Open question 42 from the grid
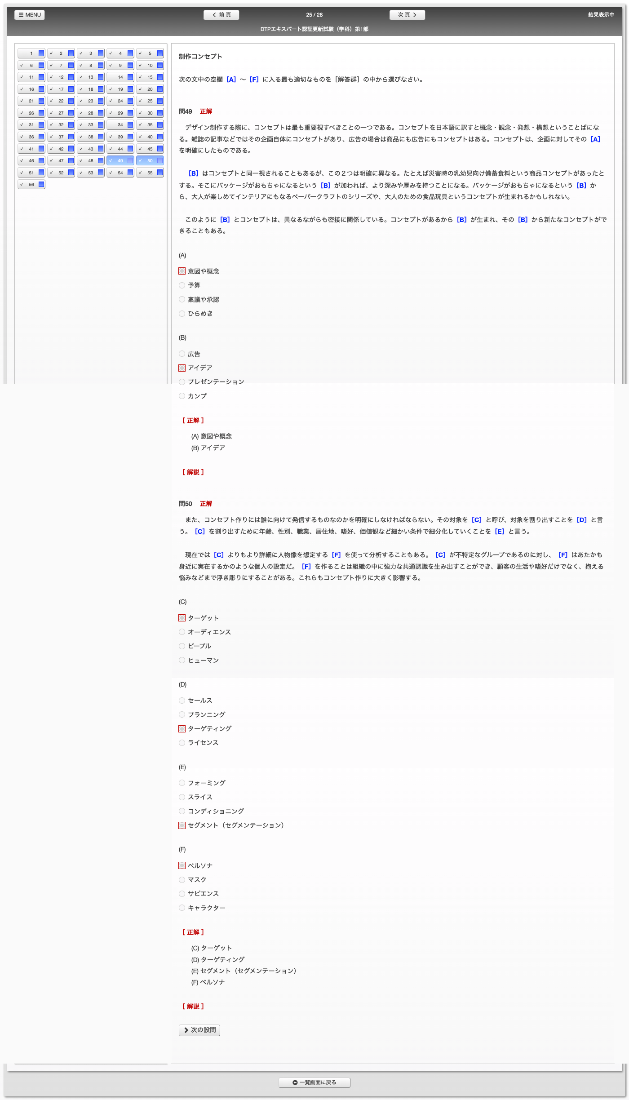The height and width of the screenshot is (1100, 629). tap(58, 149)
